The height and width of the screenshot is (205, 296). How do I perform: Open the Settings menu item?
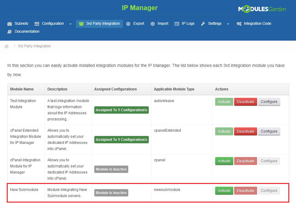[215, 24]
